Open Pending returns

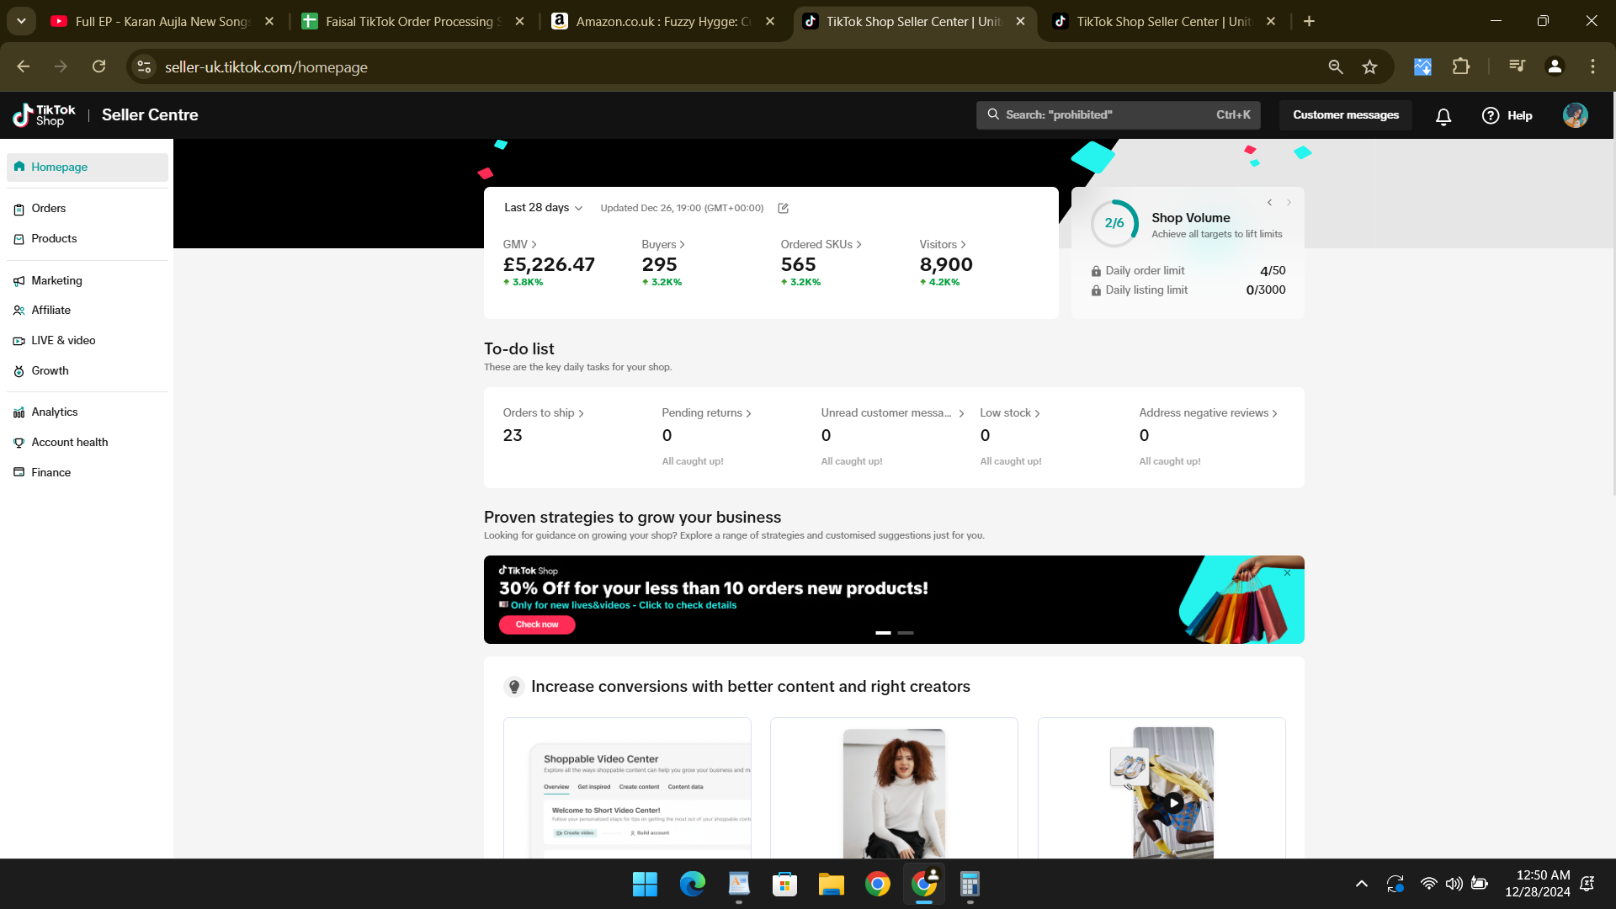coord(706,413)
